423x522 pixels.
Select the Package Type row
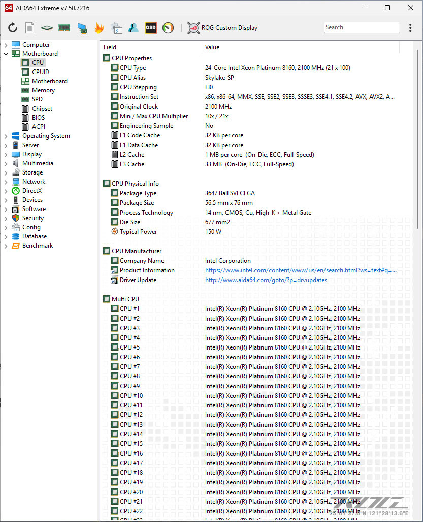pyautogui.click(x=256, y=193)
